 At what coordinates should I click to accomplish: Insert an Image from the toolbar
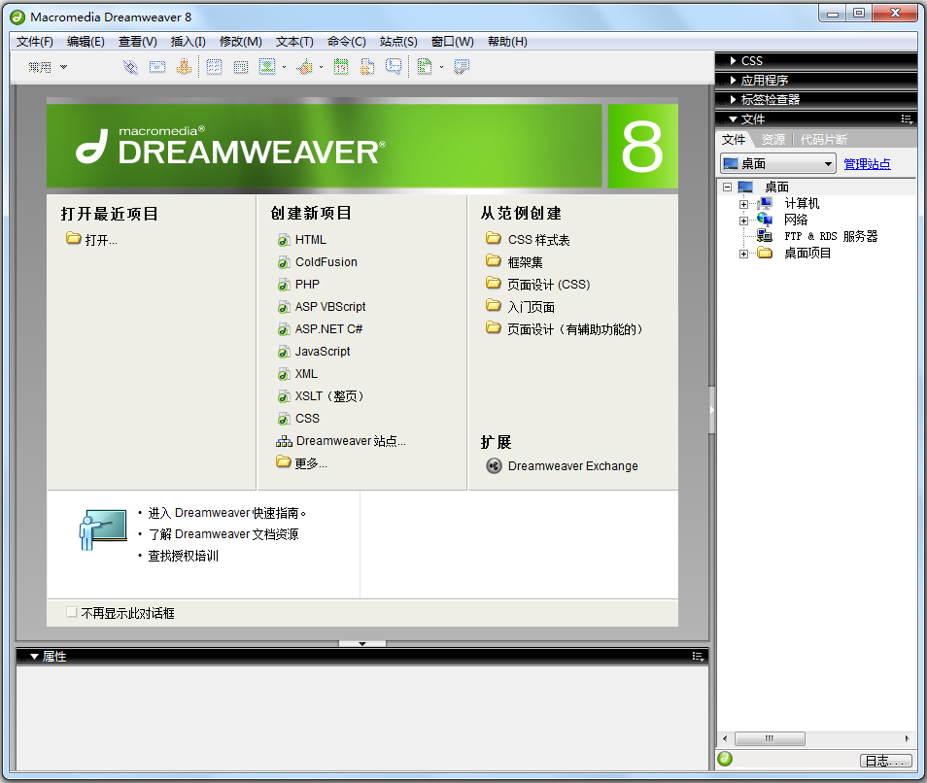coord(269,66)
